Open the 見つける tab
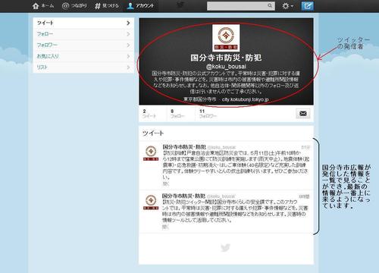Image resolution: width=379 pixels, height=273 pixels. (107, 5)
